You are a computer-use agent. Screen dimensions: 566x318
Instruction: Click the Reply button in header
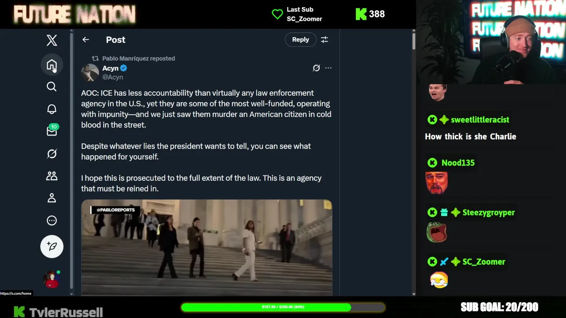point(300,40)
